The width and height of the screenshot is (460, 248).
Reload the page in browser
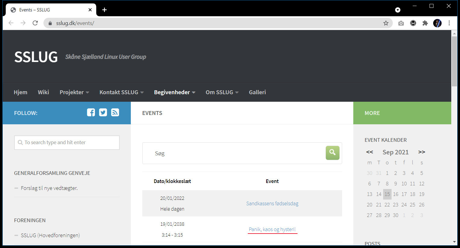click(x=35, y=23)
